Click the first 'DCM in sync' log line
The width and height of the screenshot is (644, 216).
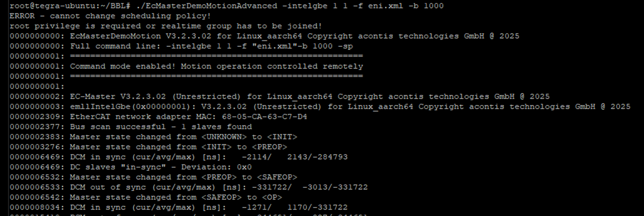click(x=179, y=157)
